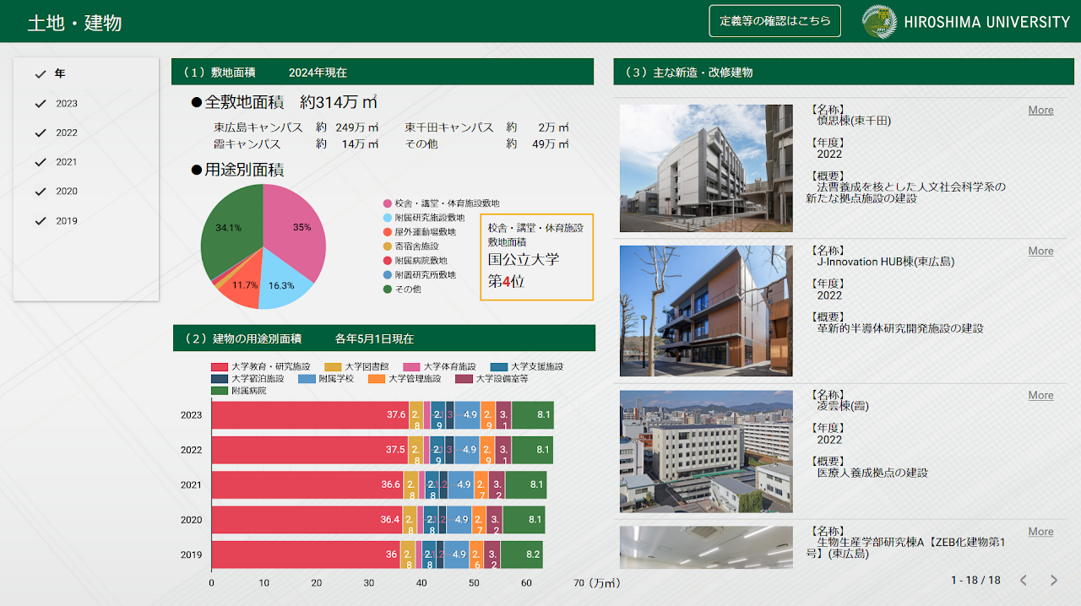Screen dimensions: 1081x606
Task: Go to next page of buildings list
Action: pyautogui.click(x=1053, y=580)
